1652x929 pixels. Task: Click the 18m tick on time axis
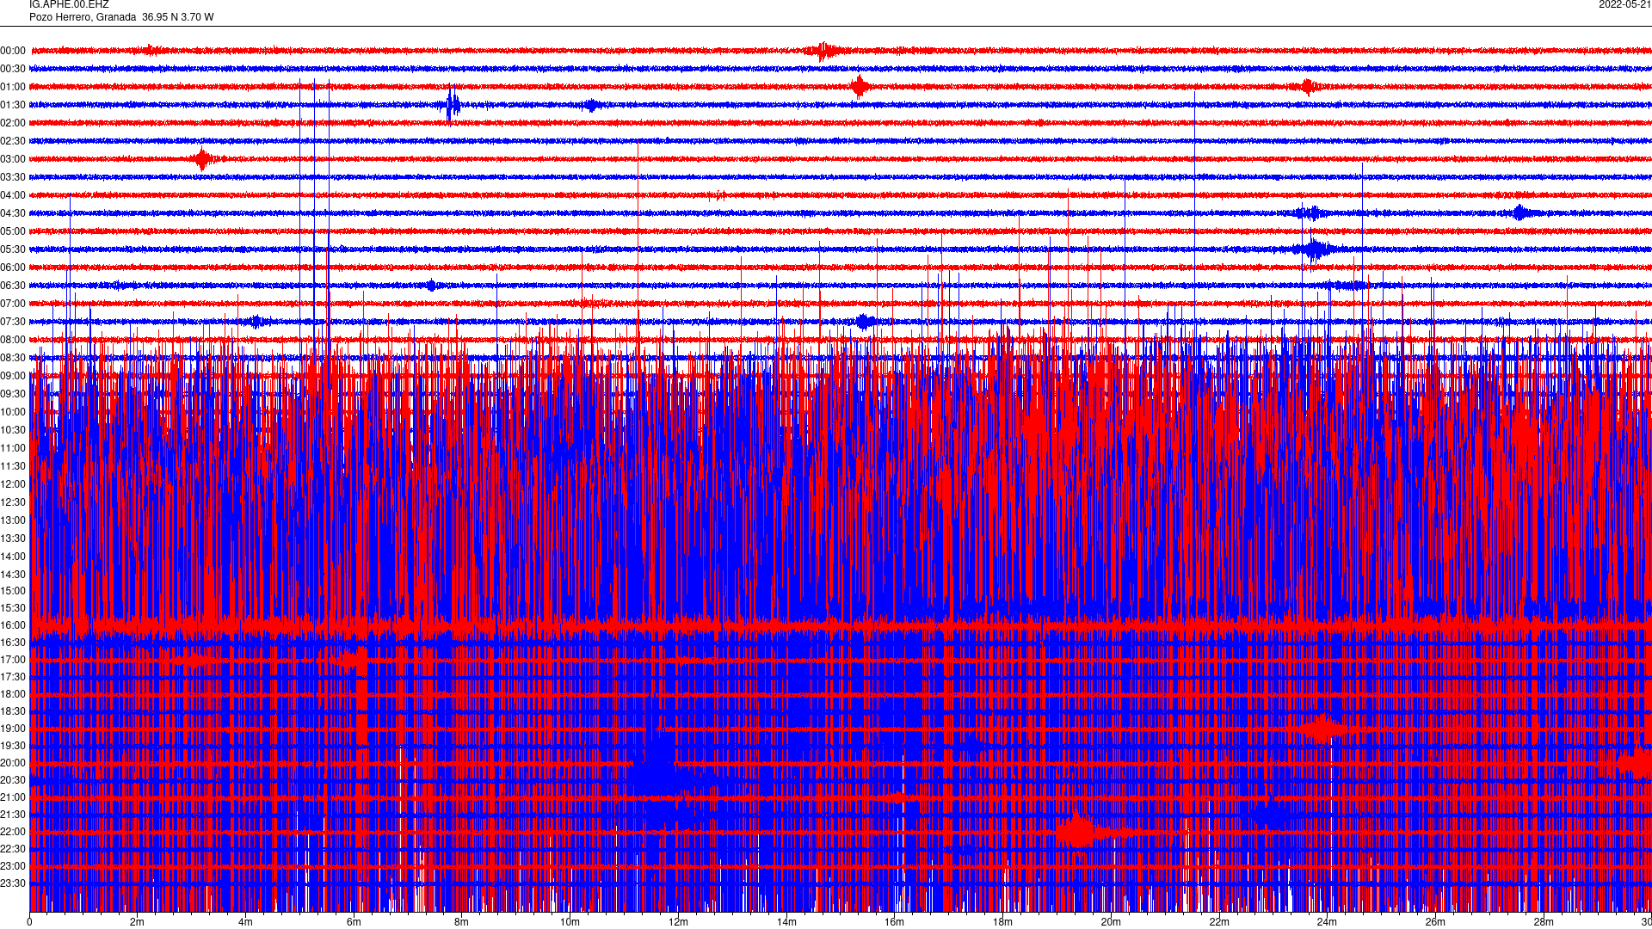tap(1002, 922)
